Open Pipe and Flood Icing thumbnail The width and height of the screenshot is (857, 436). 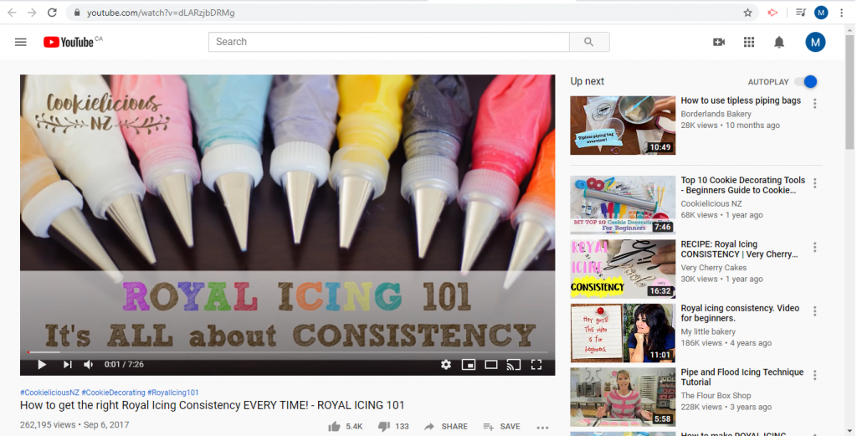[x=623, y=397]
